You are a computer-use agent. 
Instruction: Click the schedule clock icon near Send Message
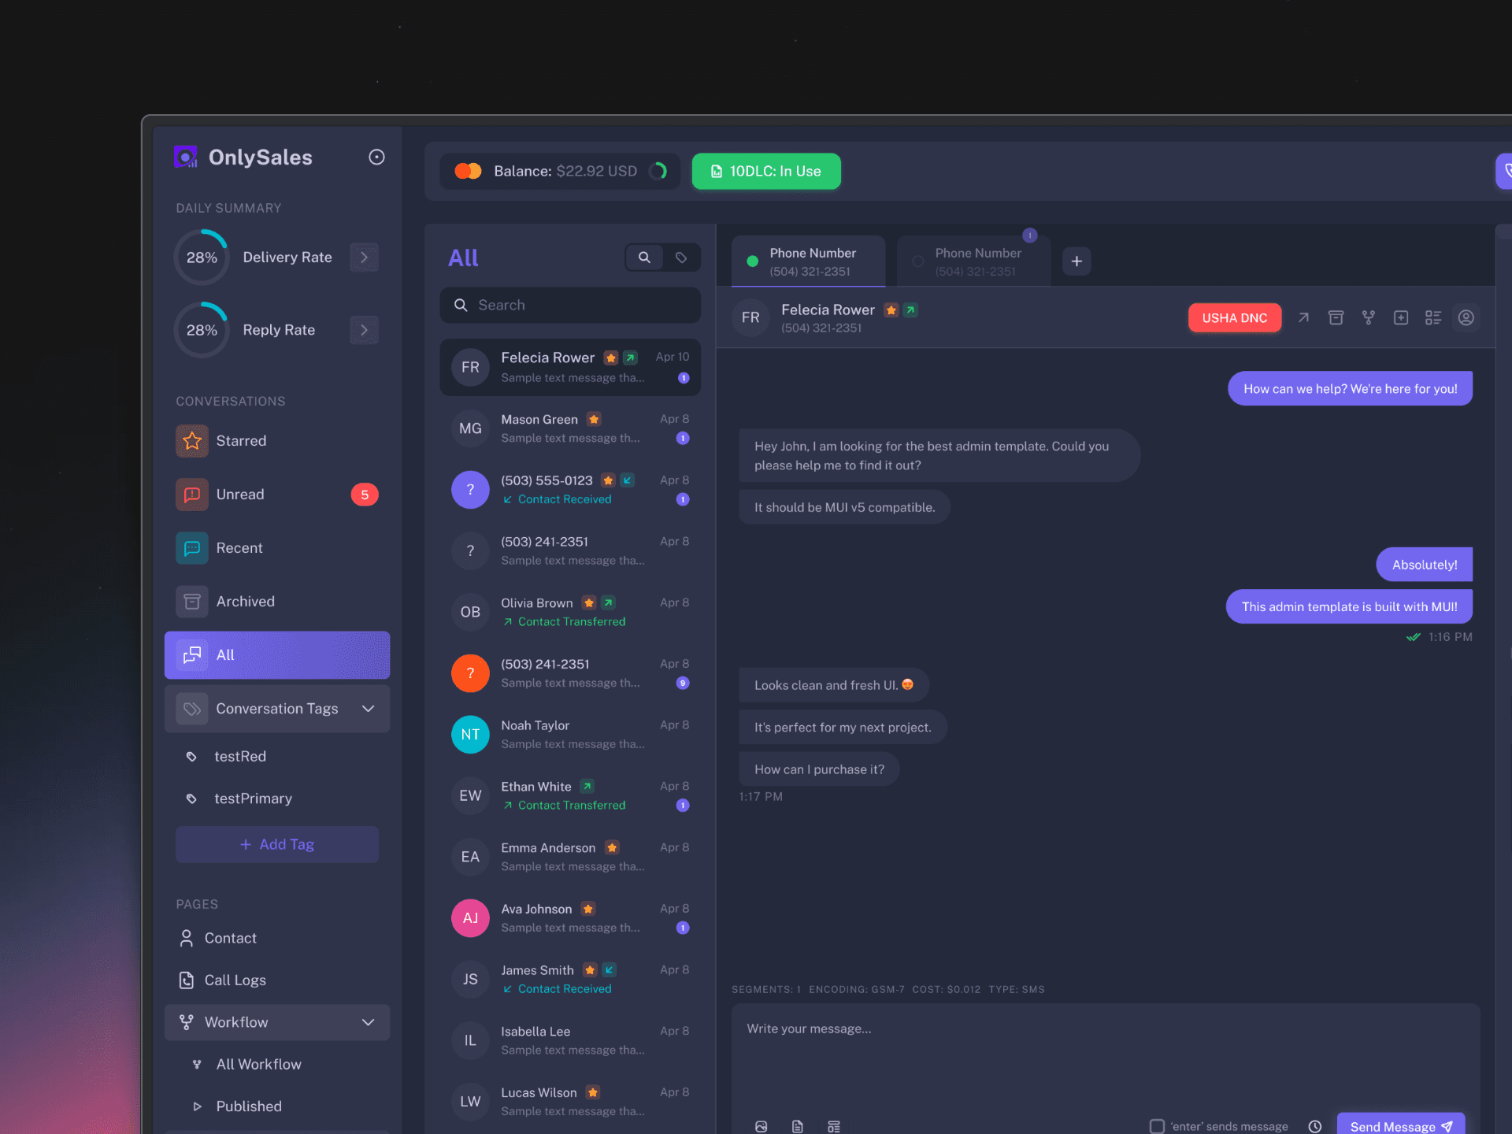click(1314, 1126)
